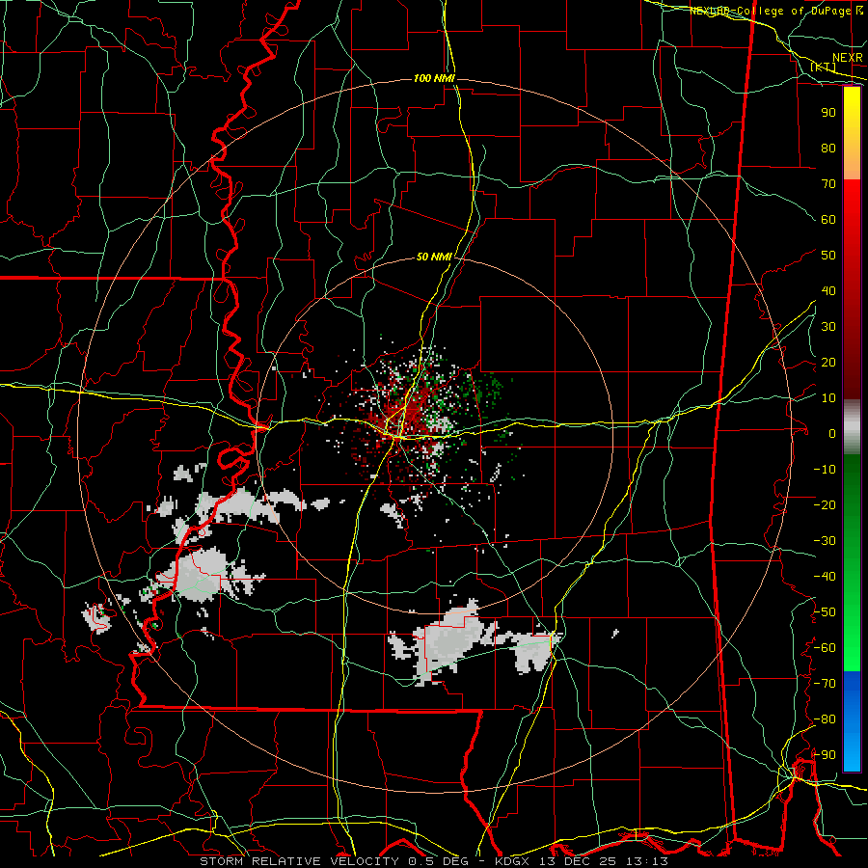Click the -70 value on velocity scale
The image size is (868, 868).
click(x=825, y=684)
